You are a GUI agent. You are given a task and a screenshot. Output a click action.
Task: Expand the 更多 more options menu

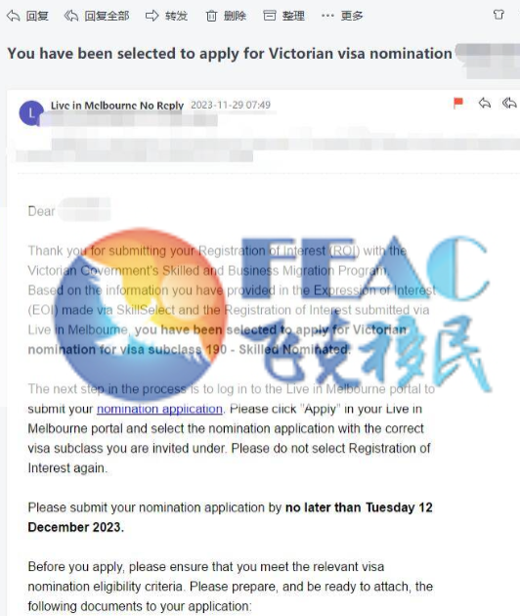(342, 16)
